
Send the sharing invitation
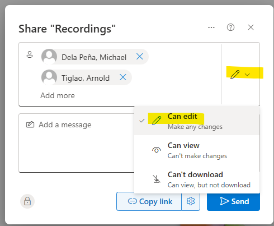coord(233,201)
